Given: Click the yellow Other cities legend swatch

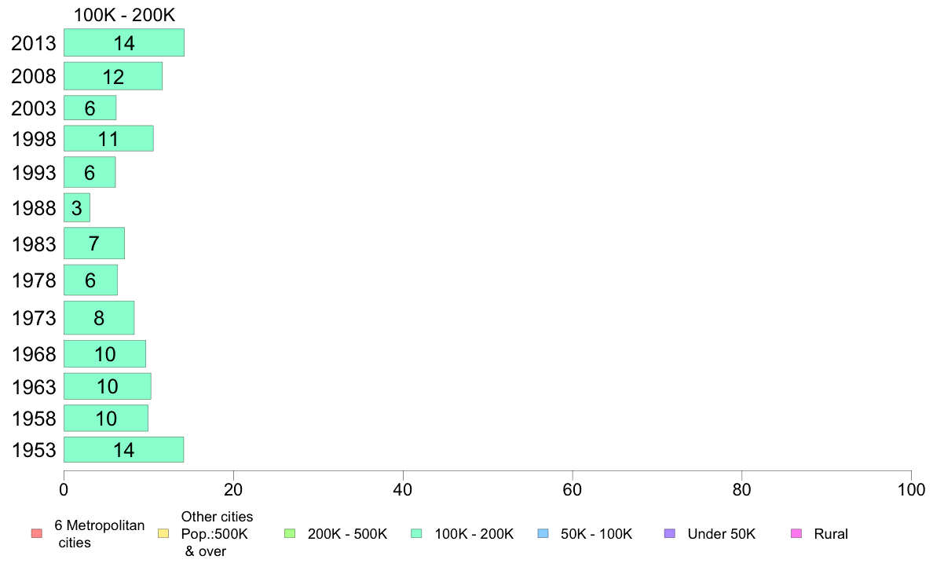Looking at the screenshot, I should [x=163, y=534].
